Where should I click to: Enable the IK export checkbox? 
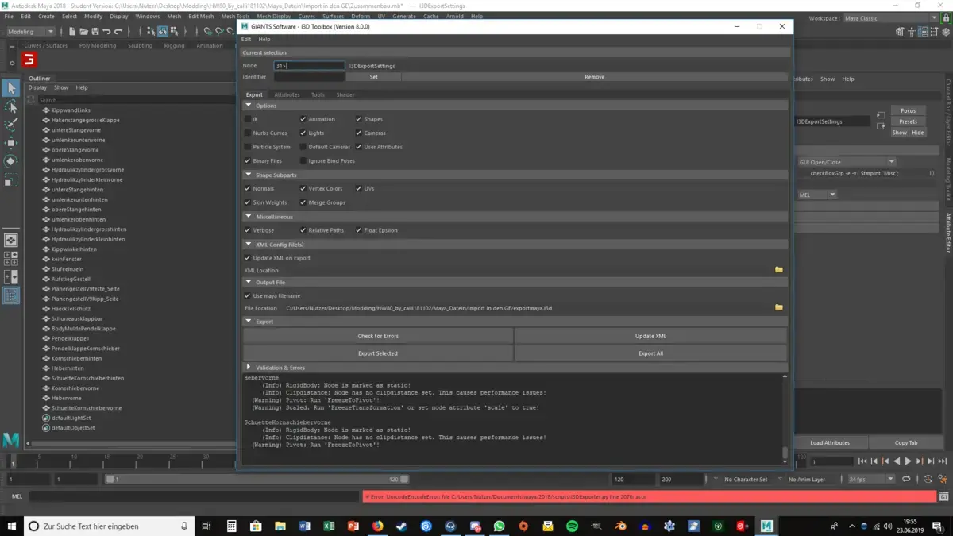248,119
